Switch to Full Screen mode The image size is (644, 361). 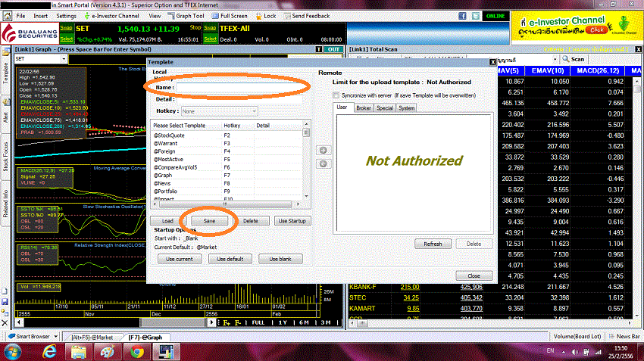pyautogui.click(x=230, y=16)
